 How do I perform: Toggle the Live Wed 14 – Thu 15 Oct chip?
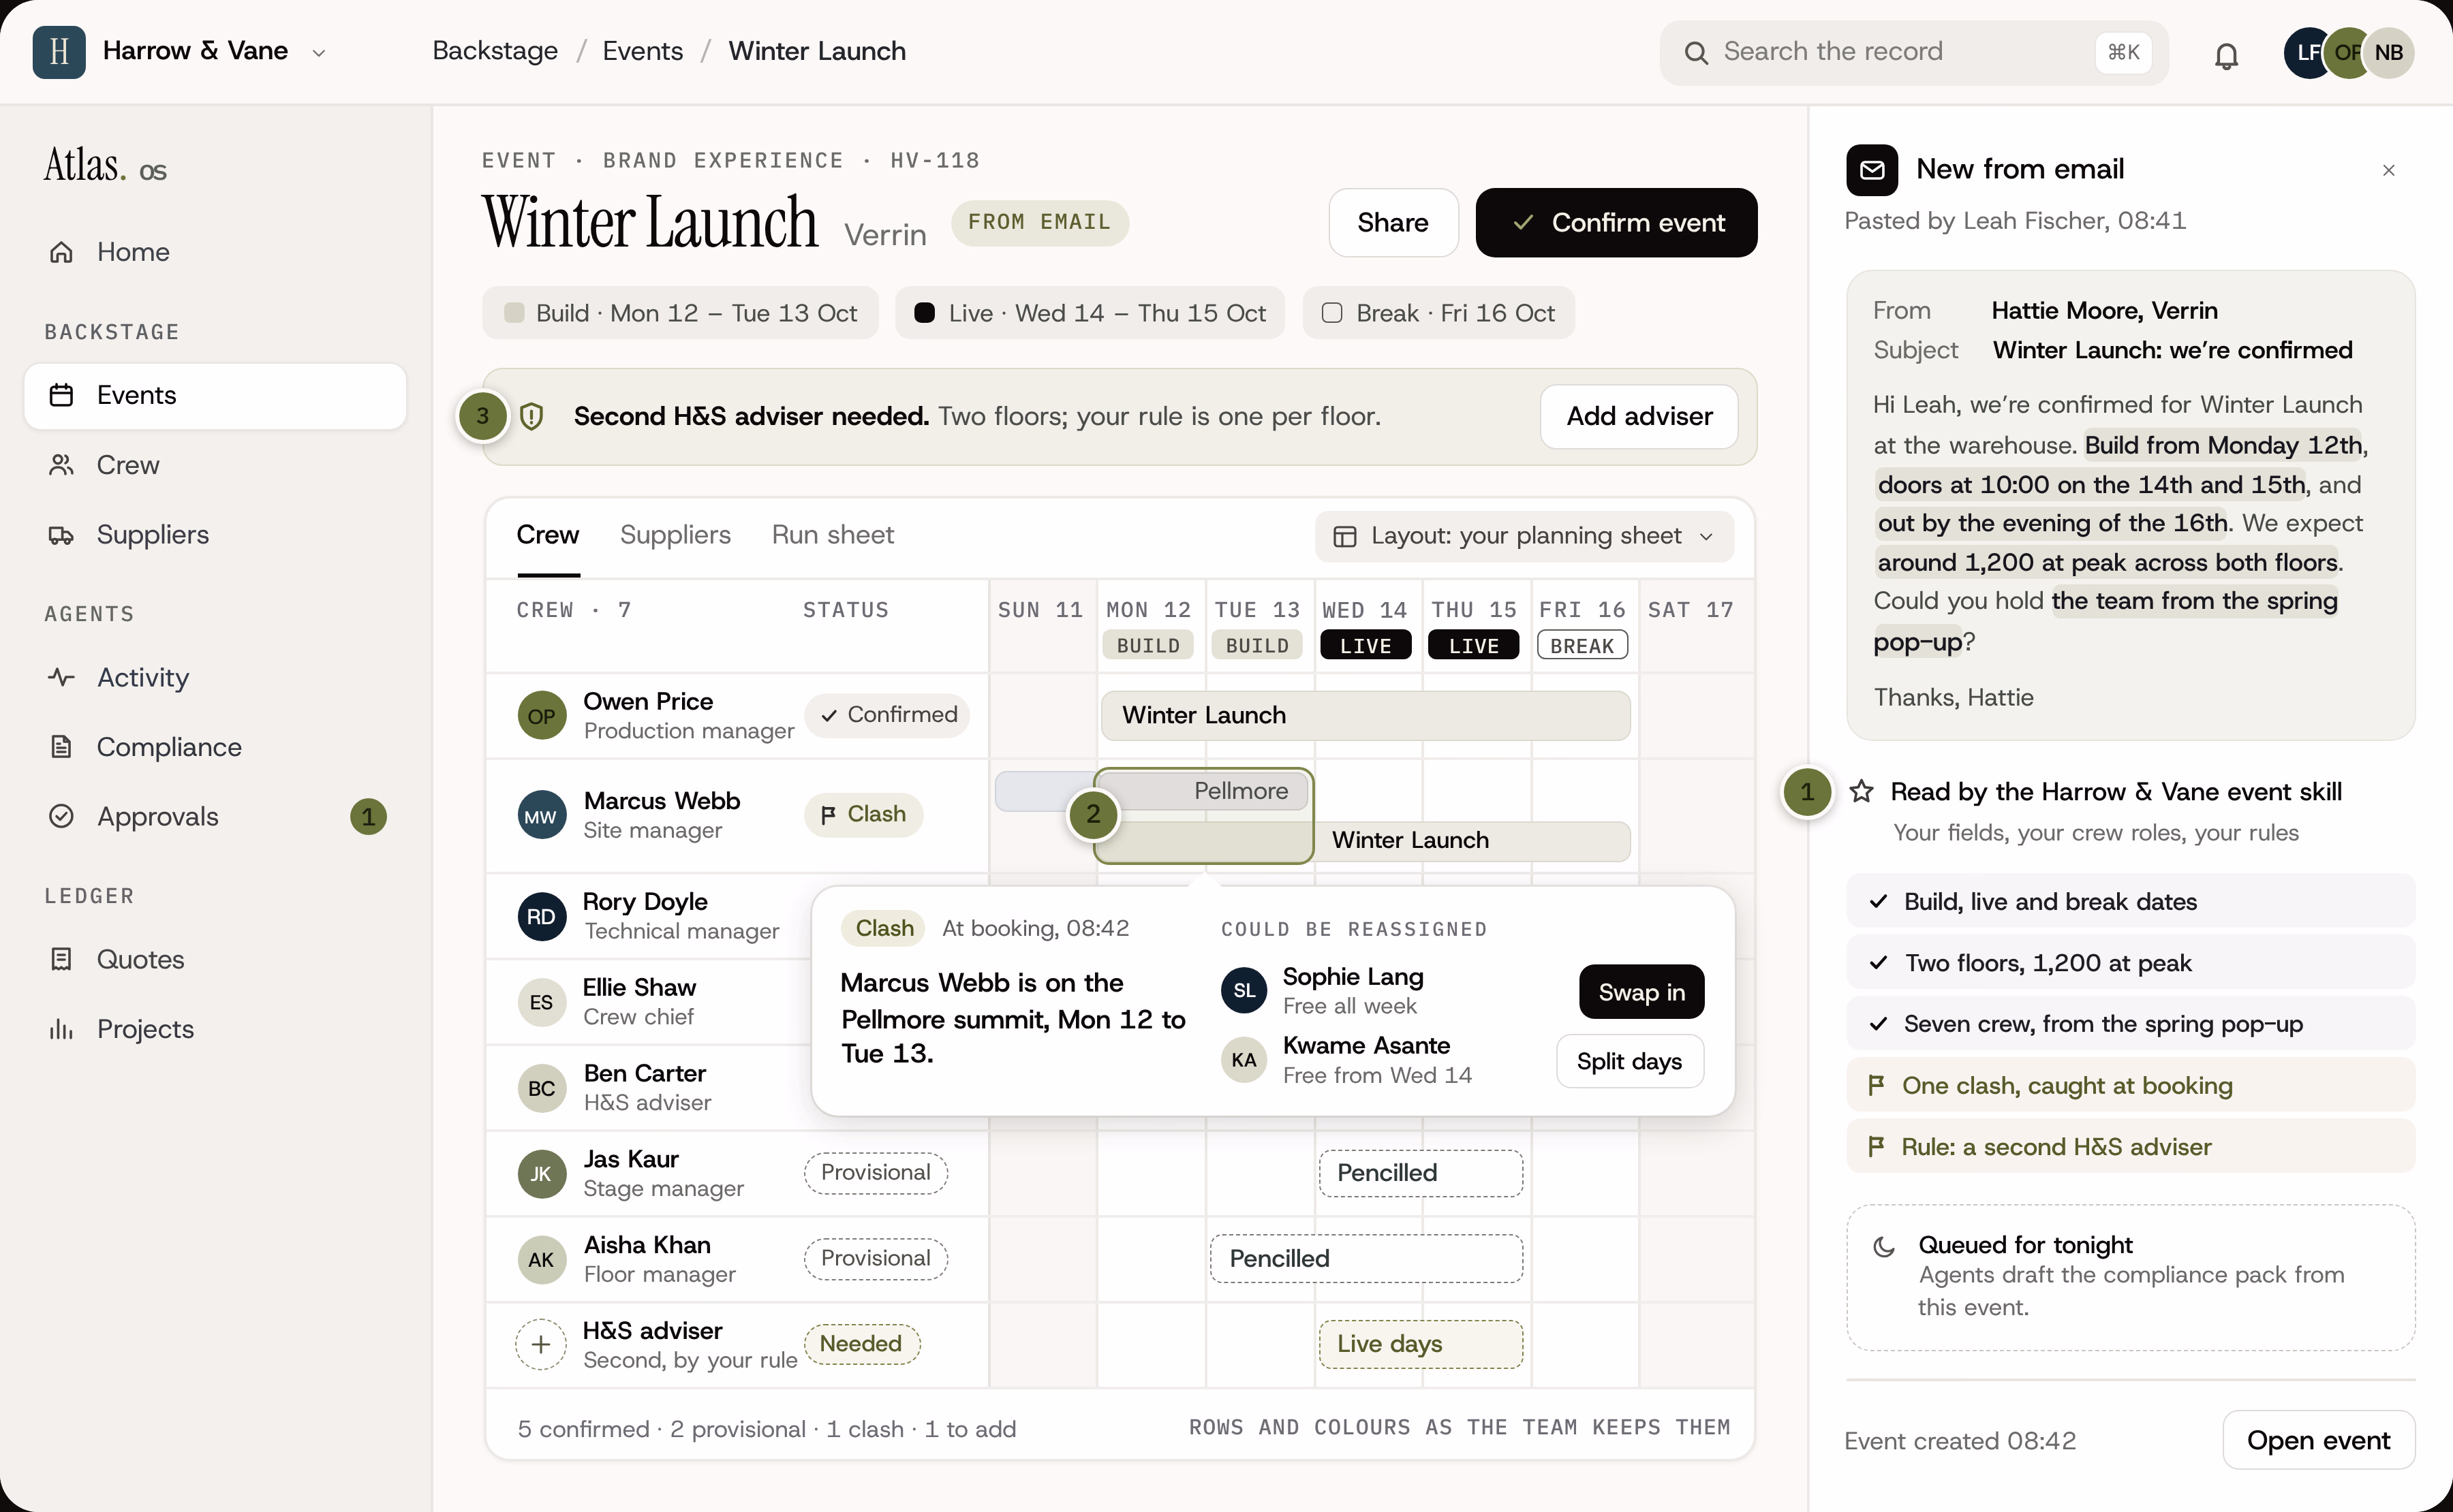coord(1090,313)
